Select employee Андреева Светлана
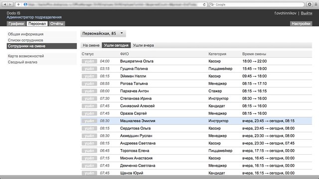Image resolution: width=319 pixels, height=179 pixels. (138, 143)
